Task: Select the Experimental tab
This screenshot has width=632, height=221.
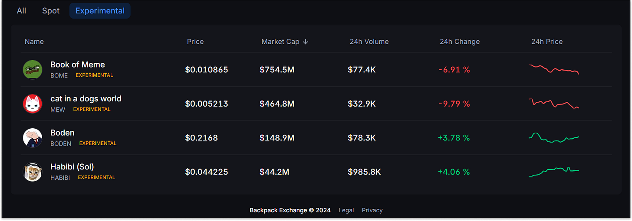Action: click(100, 11)
